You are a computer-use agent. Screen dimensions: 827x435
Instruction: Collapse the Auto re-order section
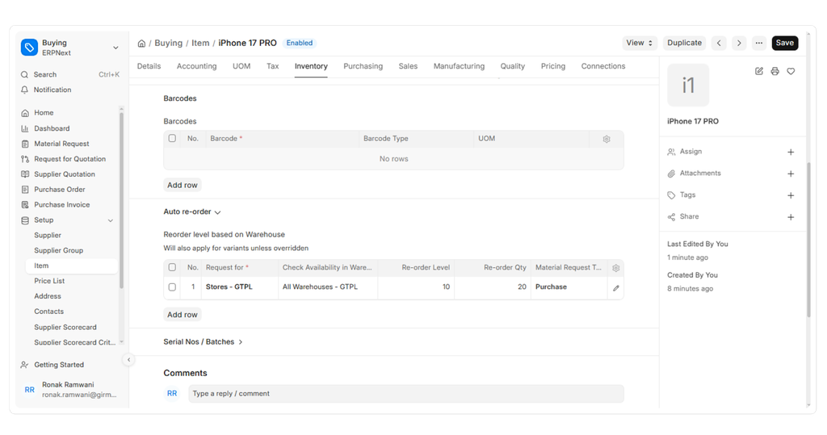[192, 212]
